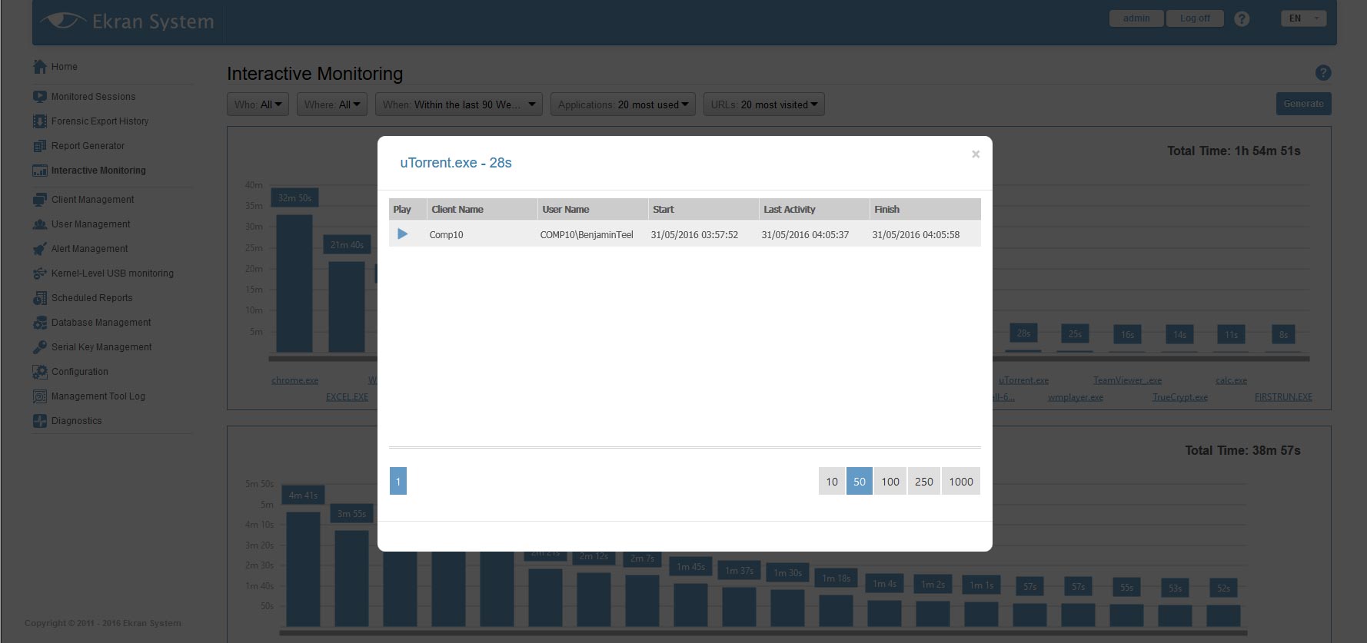The image size is (1367, 643).
Task: Sort by Client Name column
Action: (x=482, y=209)
